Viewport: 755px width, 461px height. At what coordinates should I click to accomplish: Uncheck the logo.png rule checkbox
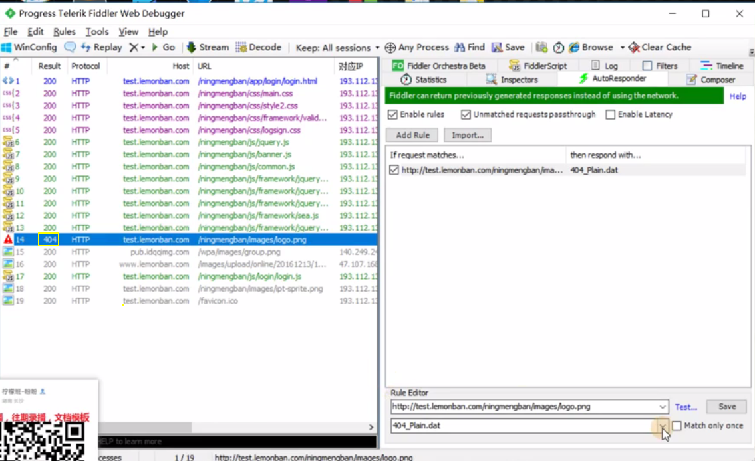(394, 170)
